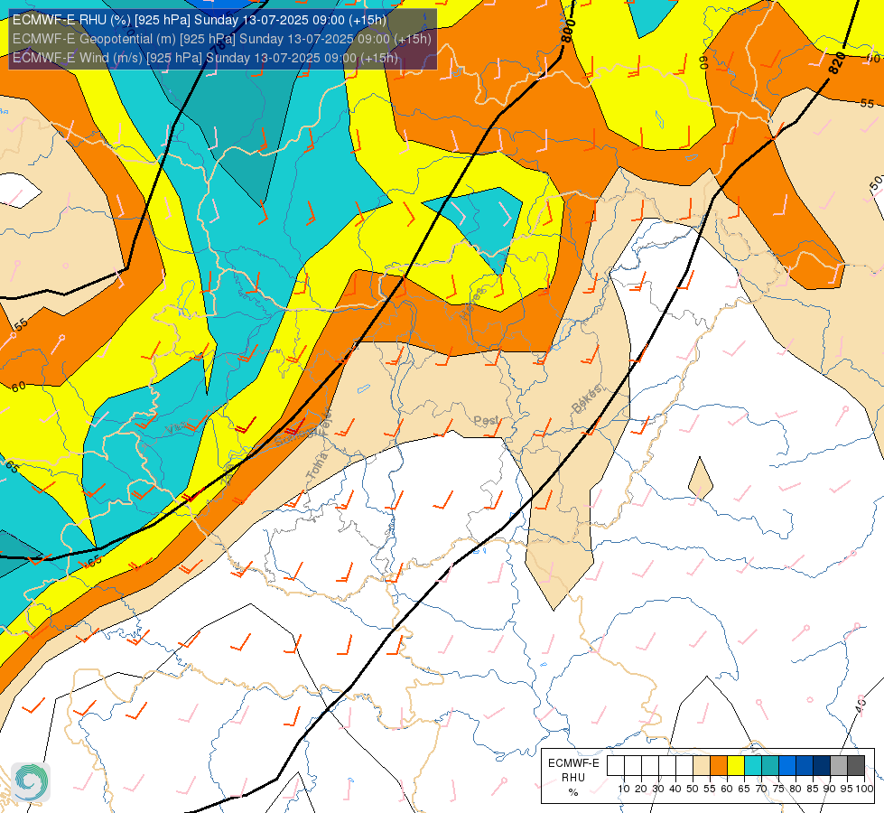This screenshot has width=884, height=813.
Task: Click the dark gray 95–100% legend swatch
Action: [856, 766]
